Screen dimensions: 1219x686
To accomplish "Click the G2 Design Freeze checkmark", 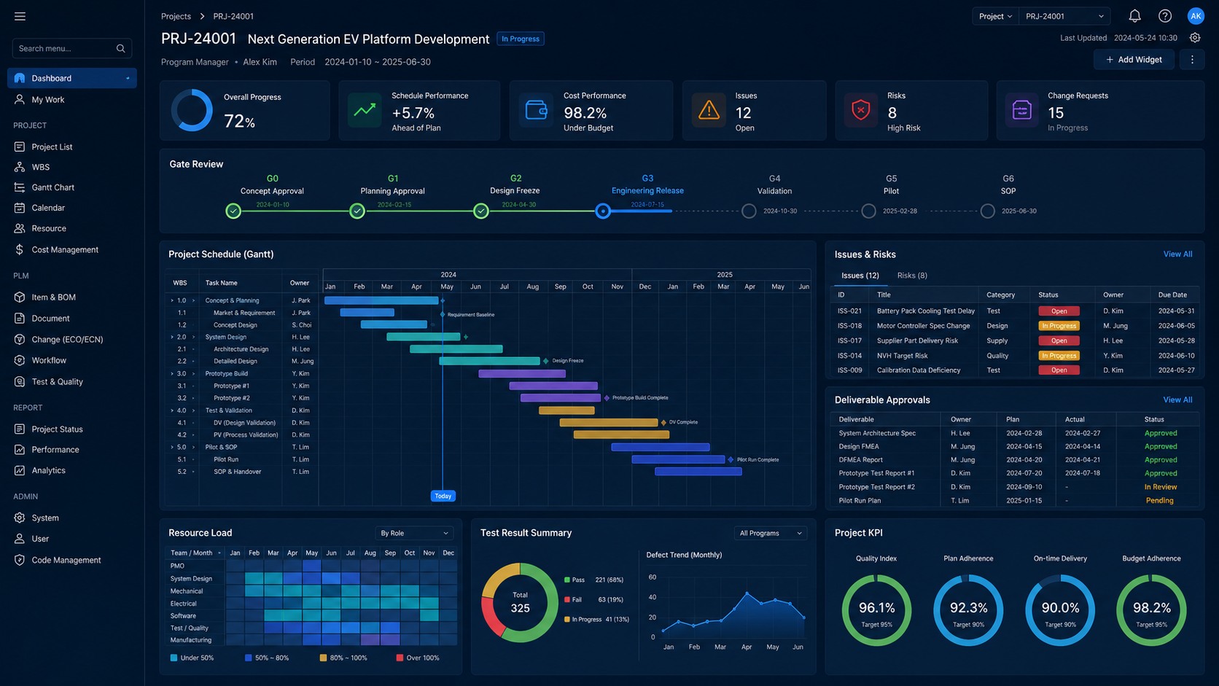I will (481, 211).
